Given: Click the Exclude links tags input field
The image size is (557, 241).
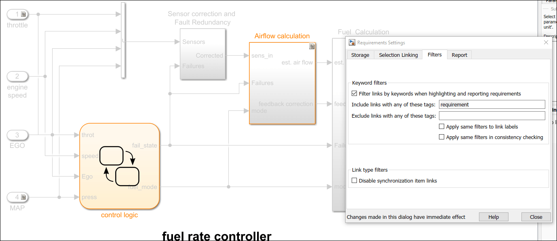Looking at the screenshot, I should pos(492,116).
